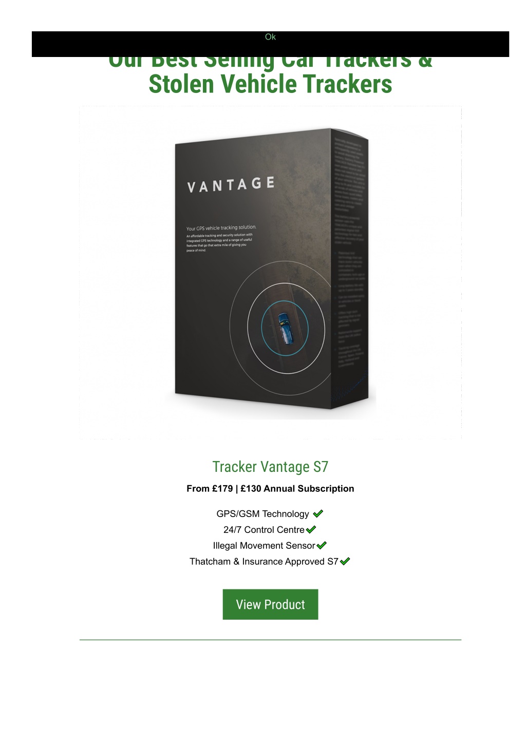The height and width of the screenshot is (744, 526).
Task: Click the checkmark after Illegal Movement Sensor
Action: [322, 545]
